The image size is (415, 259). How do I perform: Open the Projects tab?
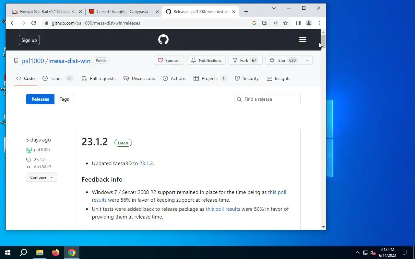click(210, 78)
